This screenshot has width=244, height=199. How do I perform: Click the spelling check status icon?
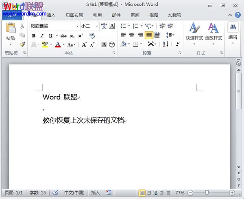point(55,193)
